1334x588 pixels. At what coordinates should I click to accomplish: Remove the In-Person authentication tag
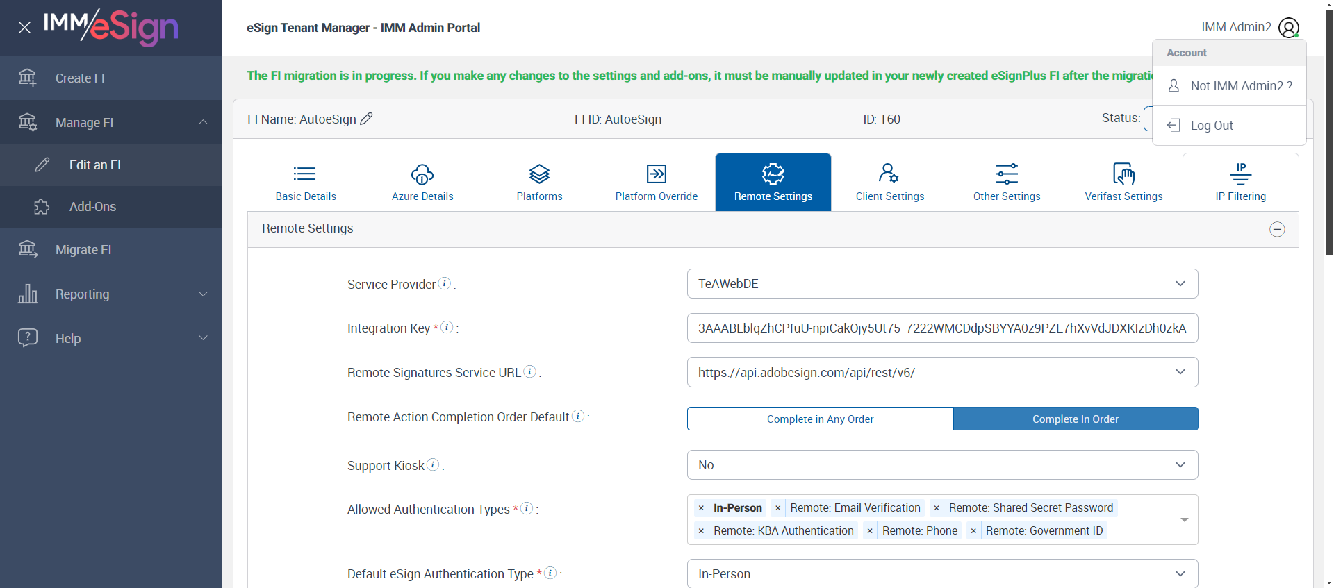[x=701, y=508]
